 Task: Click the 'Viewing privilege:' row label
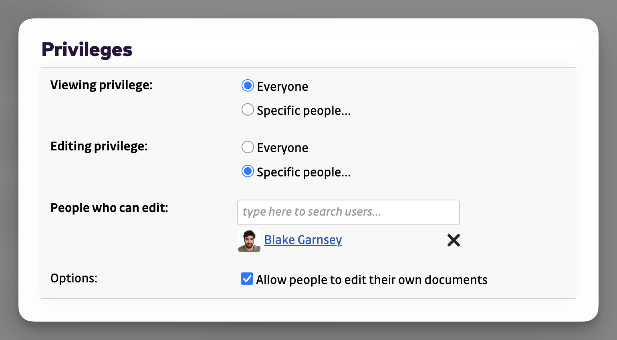pyautogui.click(x=101, y=85)
